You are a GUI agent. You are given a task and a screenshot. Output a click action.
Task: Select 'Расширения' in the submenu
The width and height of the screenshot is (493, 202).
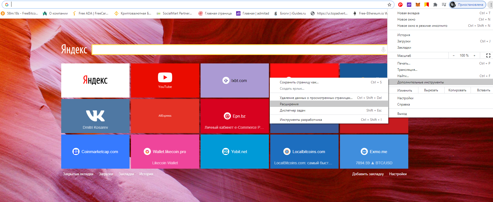(329, 104)
